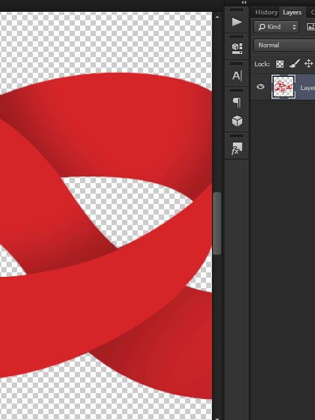This screenshot has width=315, height=420.
Task: Open the Actions panel play icon
Action: [x=237, y=22]
